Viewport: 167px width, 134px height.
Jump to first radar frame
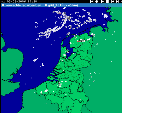pos(92,2)
